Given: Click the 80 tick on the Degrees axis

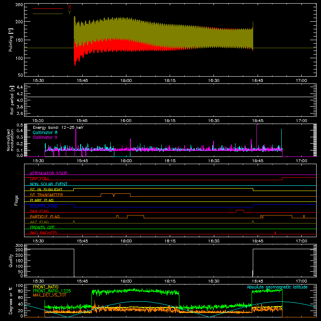Looking at the screenshot, I should [x=20, y=291].
